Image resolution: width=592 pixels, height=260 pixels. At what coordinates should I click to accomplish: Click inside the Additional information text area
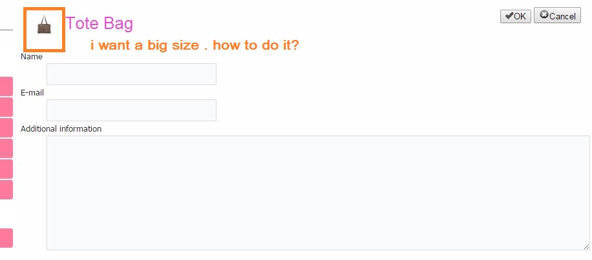[317, 192]
